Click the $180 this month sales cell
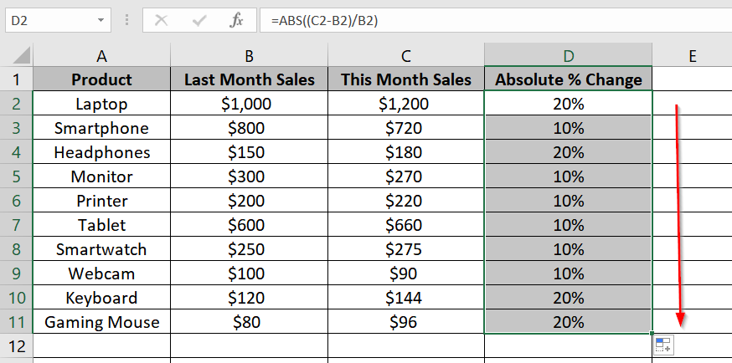The width and height of the screenshot is (732, 363). 406,151
